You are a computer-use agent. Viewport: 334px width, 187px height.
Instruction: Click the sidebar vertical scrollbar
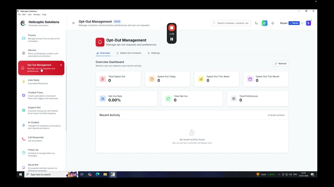point(66,99)
